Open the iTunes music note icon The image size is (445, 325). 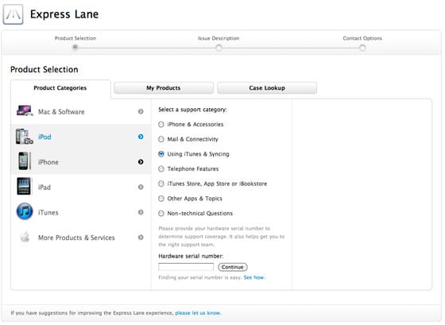coord(25,211)
